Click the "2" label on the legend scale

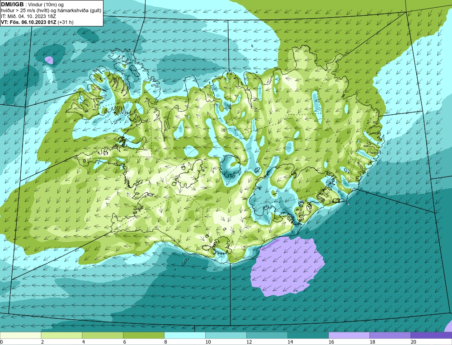42,342
